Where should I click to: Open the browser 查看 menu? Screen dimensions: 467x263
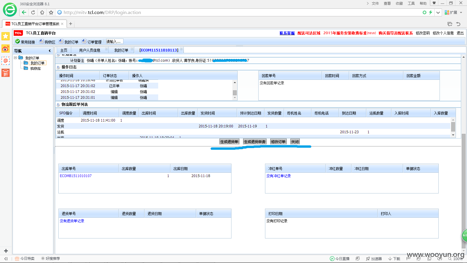coord(387,3)
